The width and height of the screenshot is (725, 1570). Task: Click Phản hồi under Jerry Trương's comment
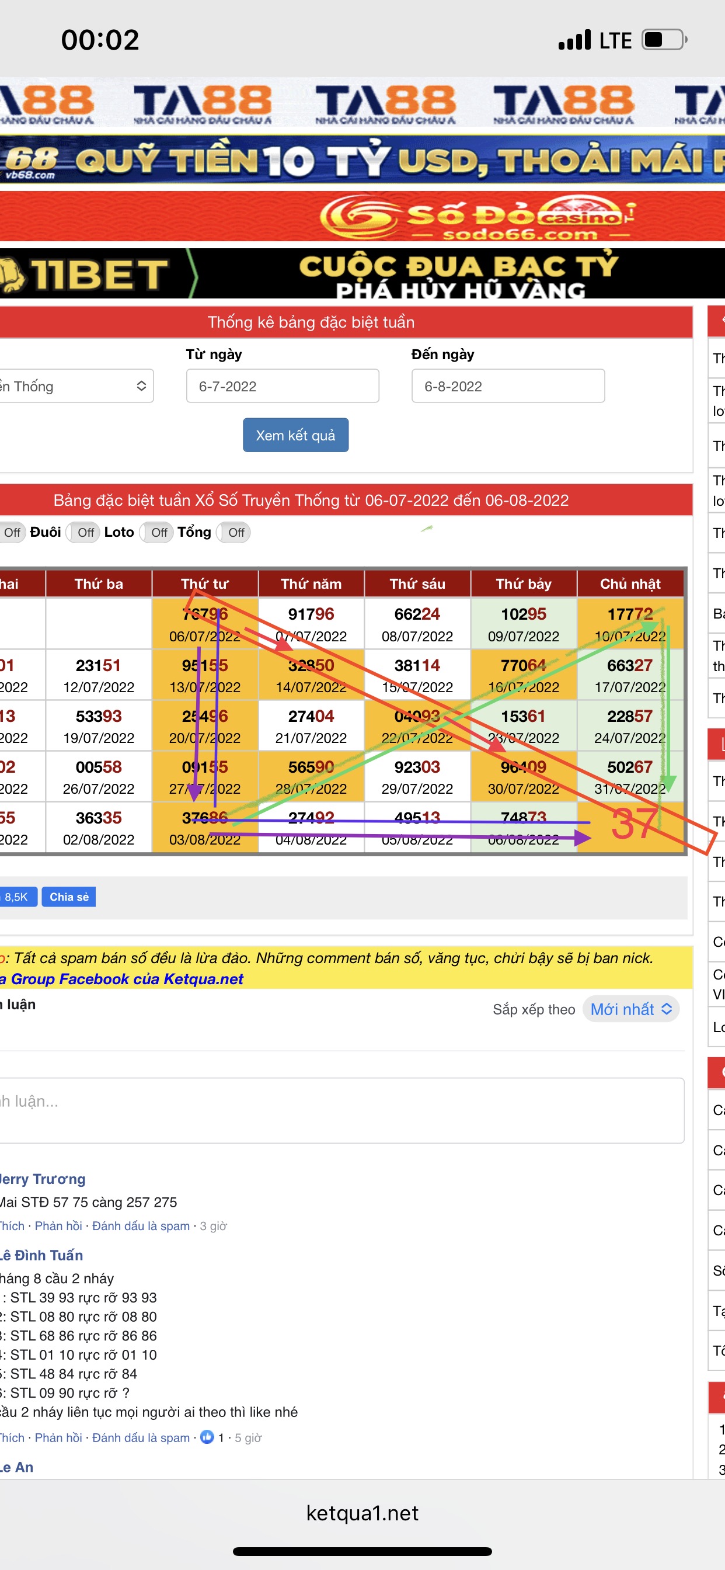58,1225
